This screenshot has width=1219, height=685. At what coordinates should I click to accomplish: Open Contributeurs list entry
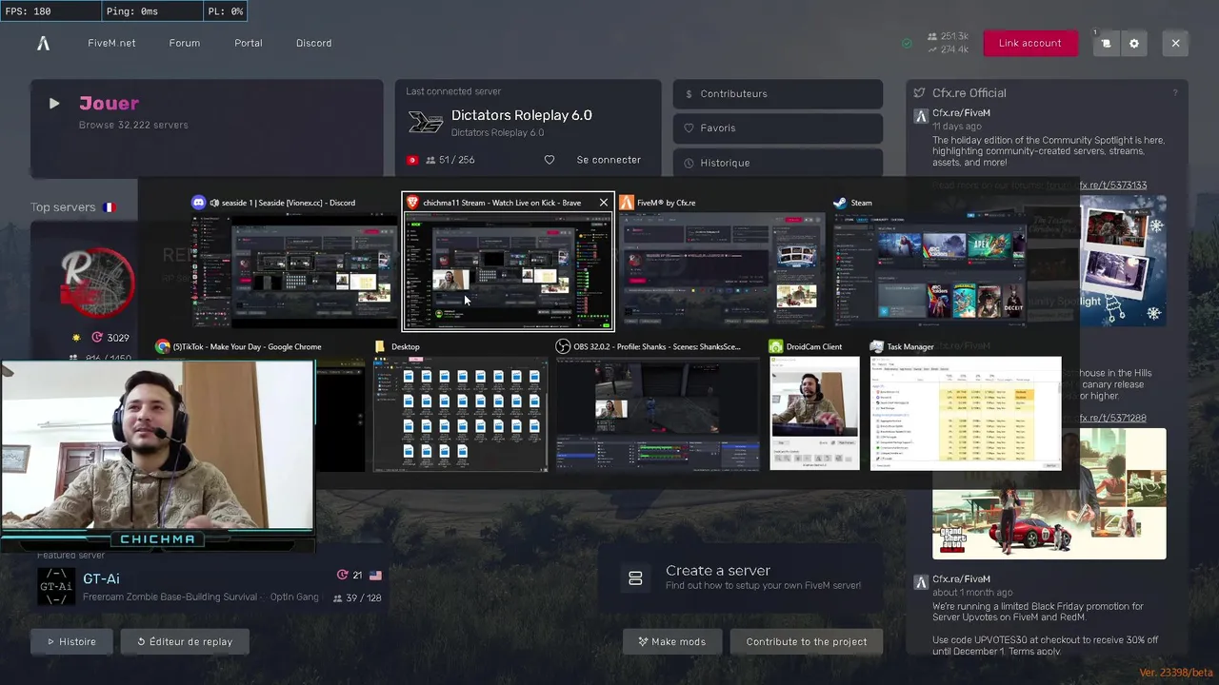[778, 94]
